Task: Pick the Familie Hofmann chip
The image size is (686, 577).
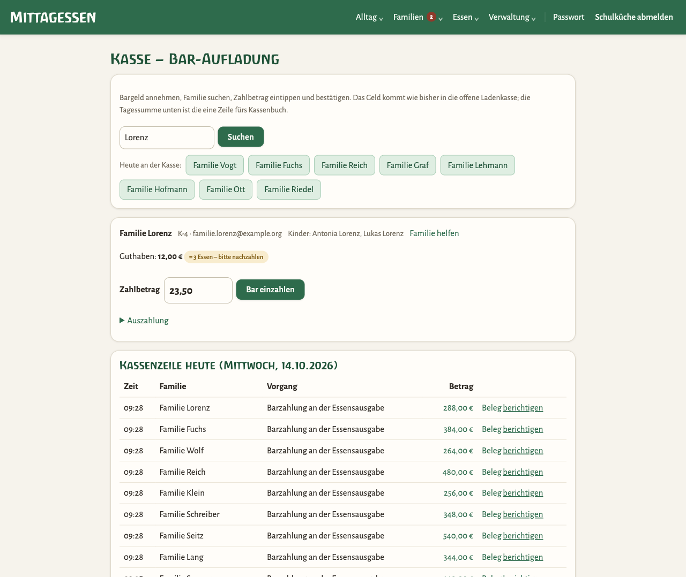Action: click(x=157, y=189)
